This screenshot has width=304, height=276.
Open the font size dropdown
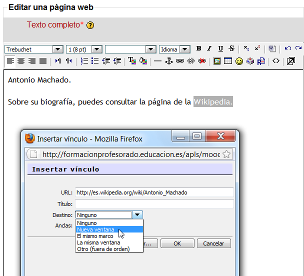point(97,49)
